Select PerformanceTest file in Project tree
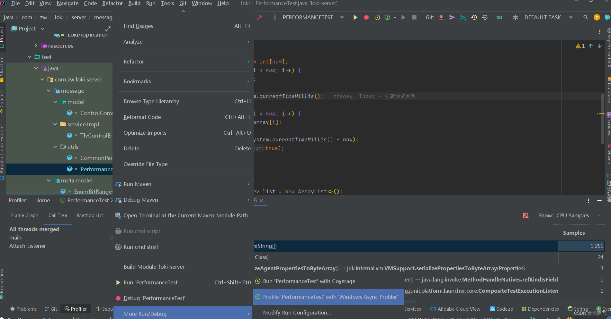 click(60, 169)
